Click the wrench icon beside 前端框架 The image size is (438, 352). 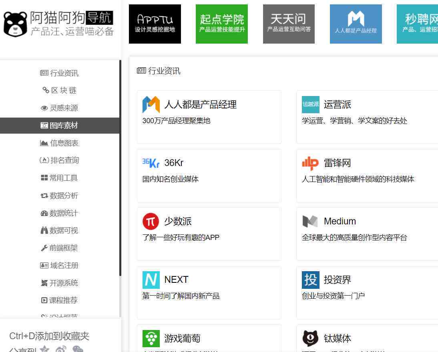(x=44, y=248)
